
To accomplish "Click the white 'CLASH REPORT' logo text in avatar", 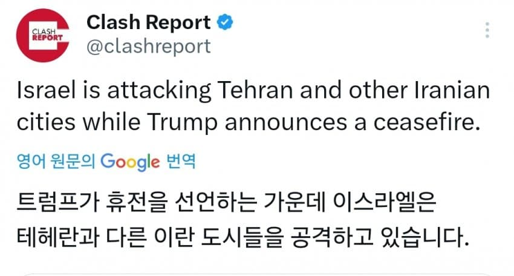I will (x=47, y=34).
